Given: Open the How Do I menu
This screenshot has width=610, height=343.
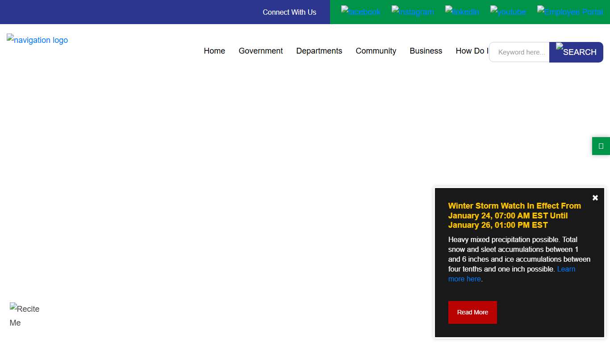Looking at the screenshot, I should coord(472,51).
